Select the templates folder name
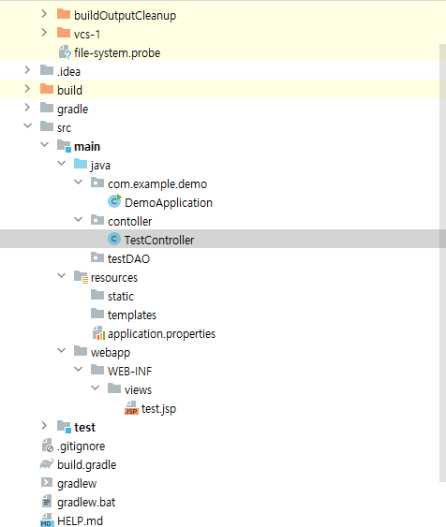 pos(132,315)
